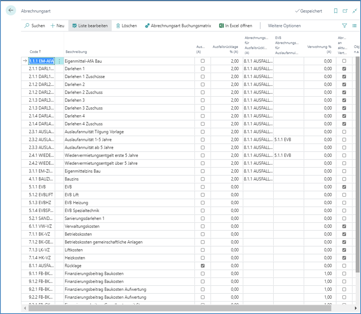Open page in new window icon
The height and width of the screenshot is (314, 361).
click(345, 11)
